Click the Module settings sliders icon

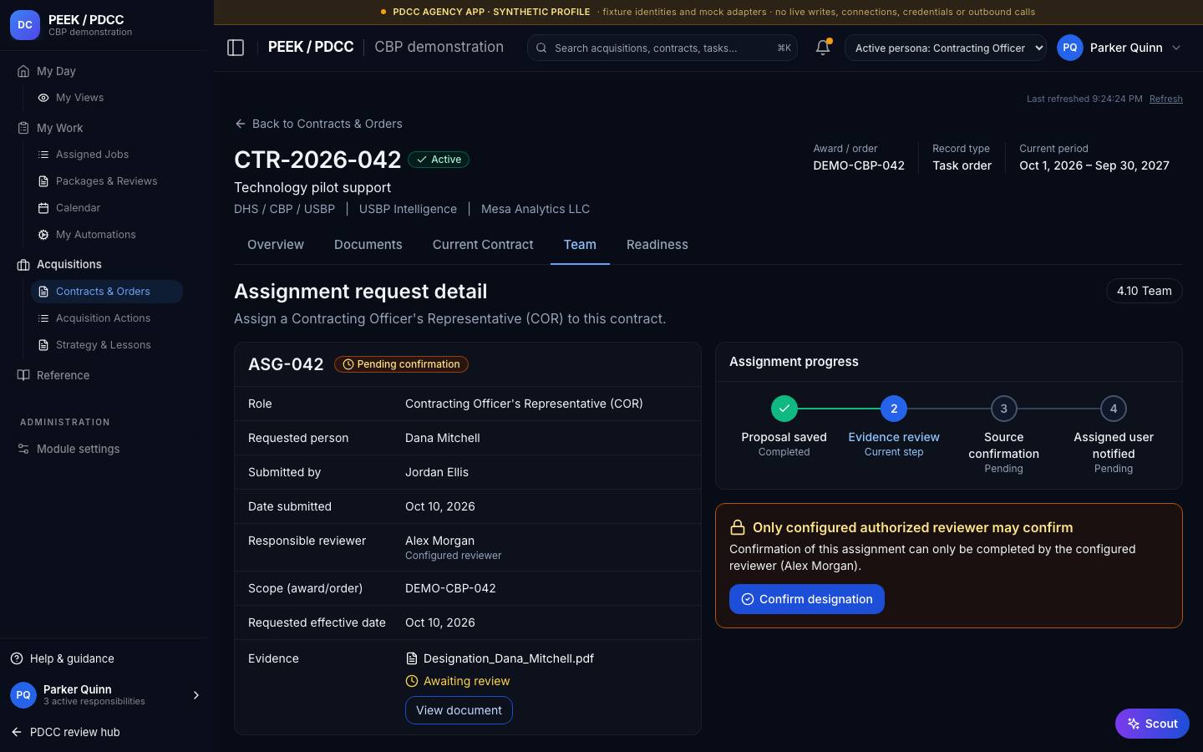[23, 449]
